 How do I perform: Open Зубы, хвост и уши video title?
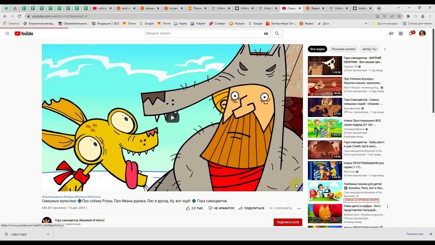click(364, 144)
